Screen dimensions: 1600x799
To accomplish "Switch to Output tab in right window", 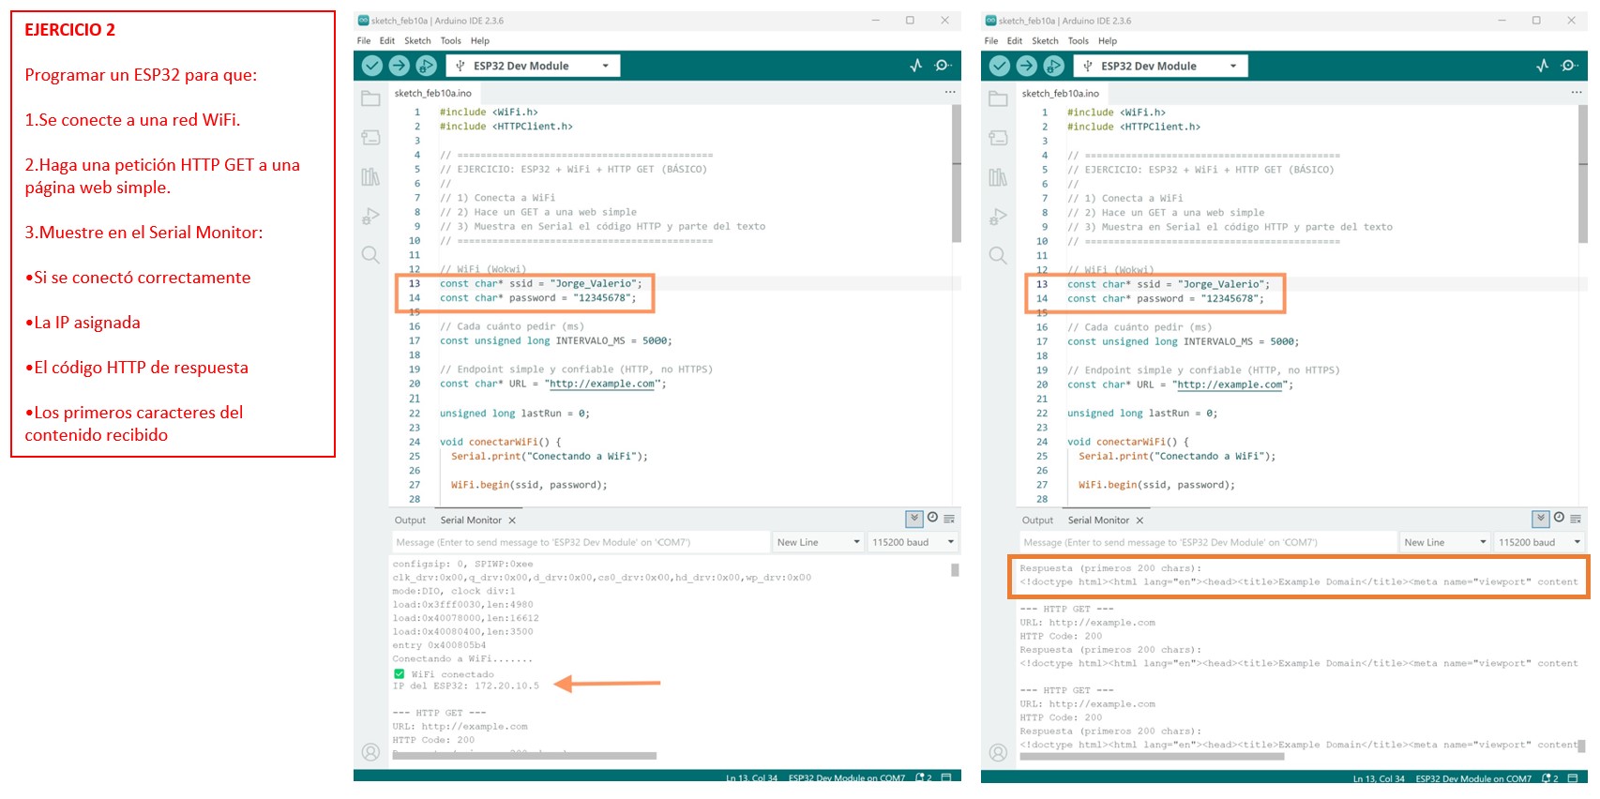I will (x=1037, y=520).
